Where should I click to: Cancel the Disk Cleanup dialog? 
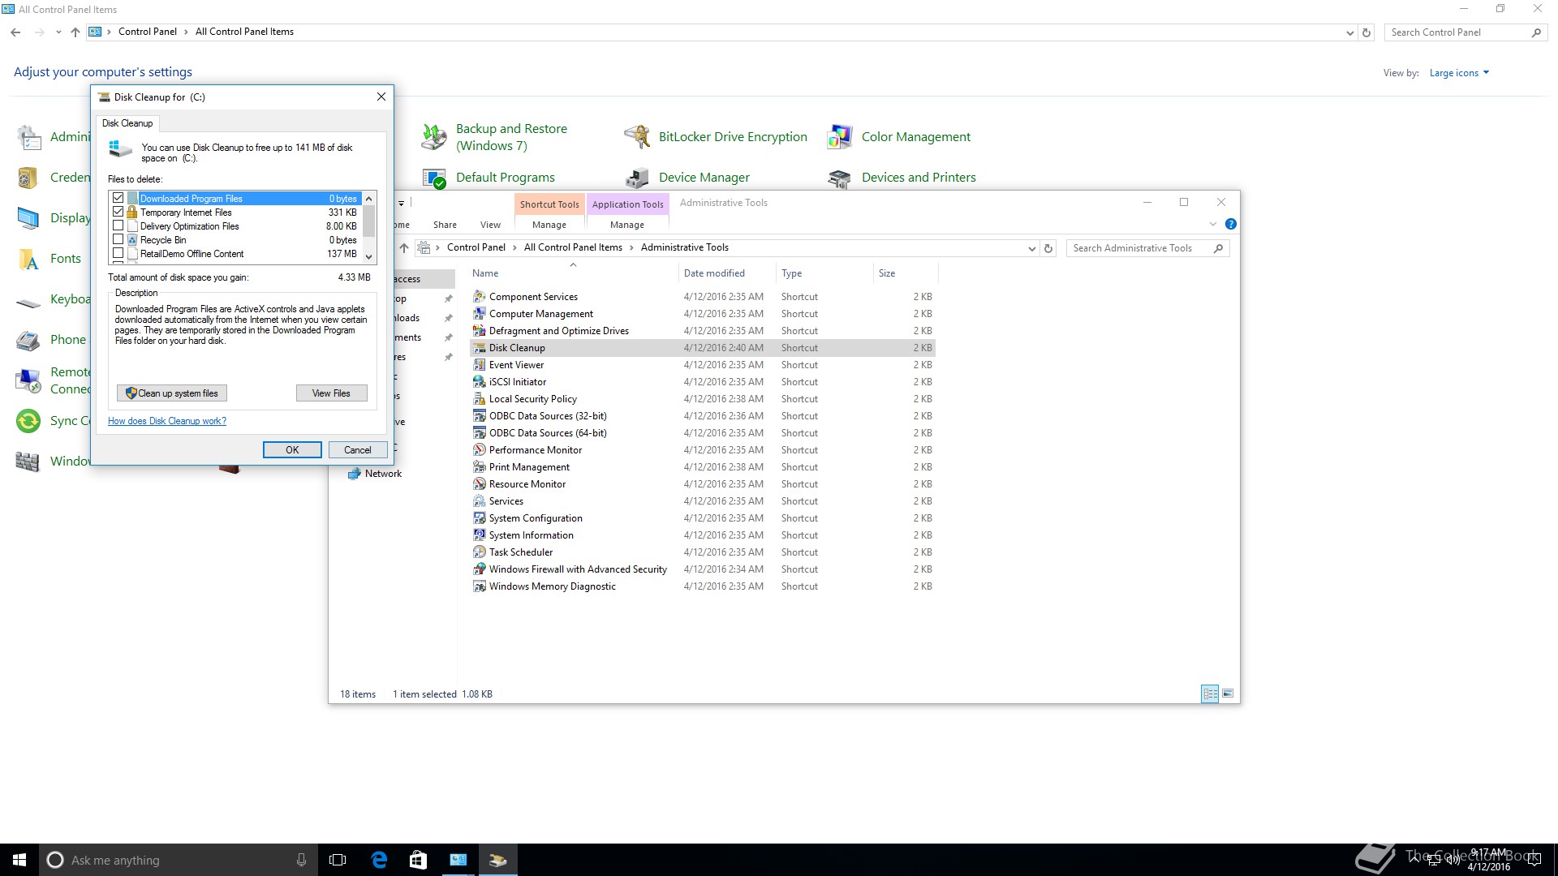click(x=357, y=450)
